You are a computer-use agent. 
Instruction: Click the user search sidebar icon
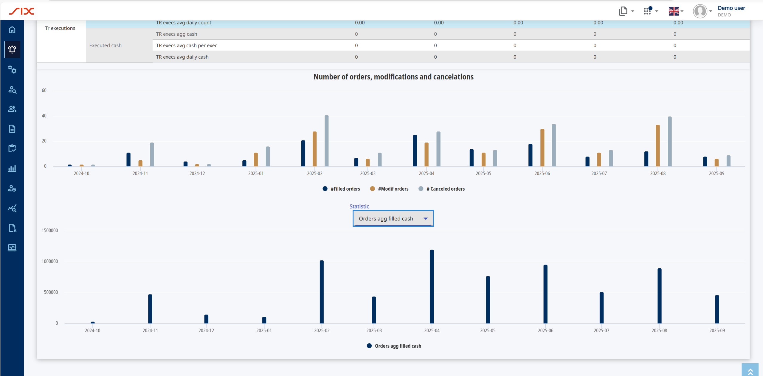12,89
